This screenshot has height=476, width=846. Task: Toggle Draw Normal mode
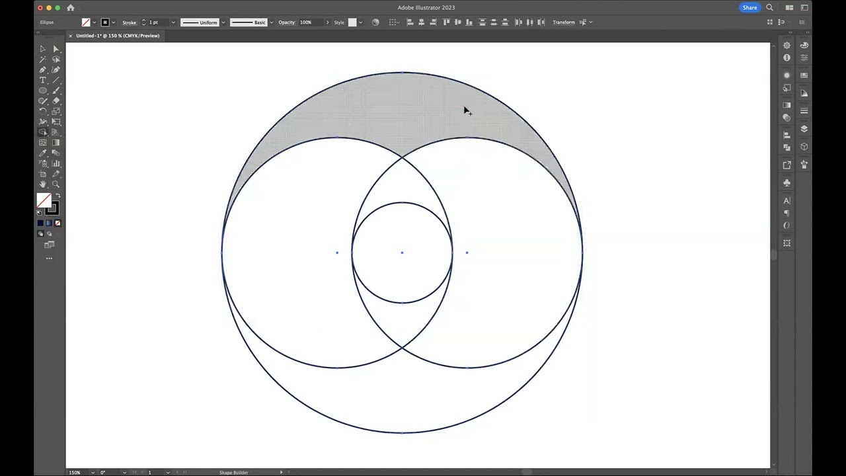tap(40, 234)
